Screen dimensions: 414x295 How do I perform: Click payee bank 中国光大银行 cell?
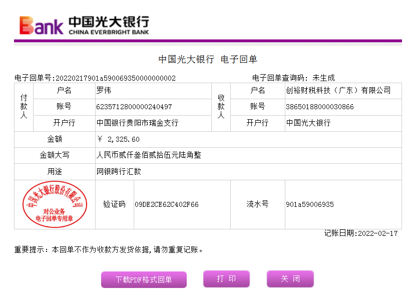tap(343, 123)
